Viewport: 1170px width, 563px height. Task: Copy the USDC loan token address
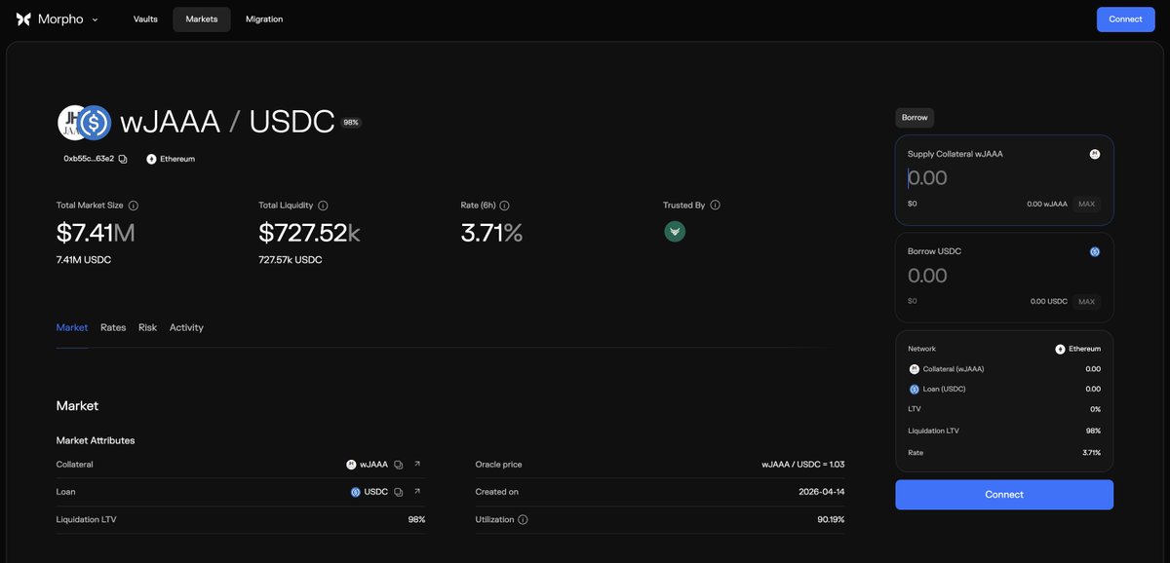point(398,492)
